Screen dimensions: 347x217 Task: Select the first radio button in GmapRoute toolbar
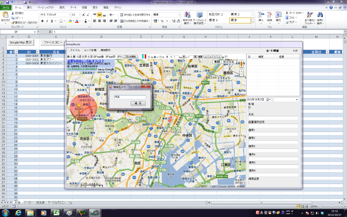pyautogui.click(x=150, y=56)
